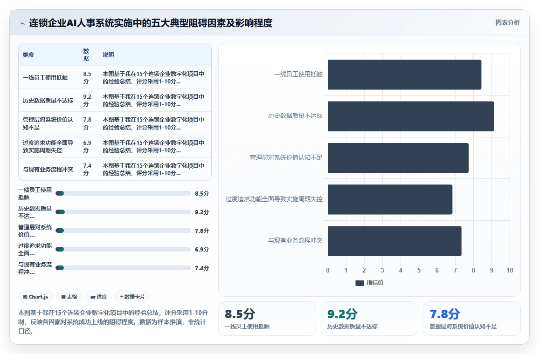This screenshot has width=539, height=354.
Task: Click the 图表分析 label in the header
Action: 507,23
